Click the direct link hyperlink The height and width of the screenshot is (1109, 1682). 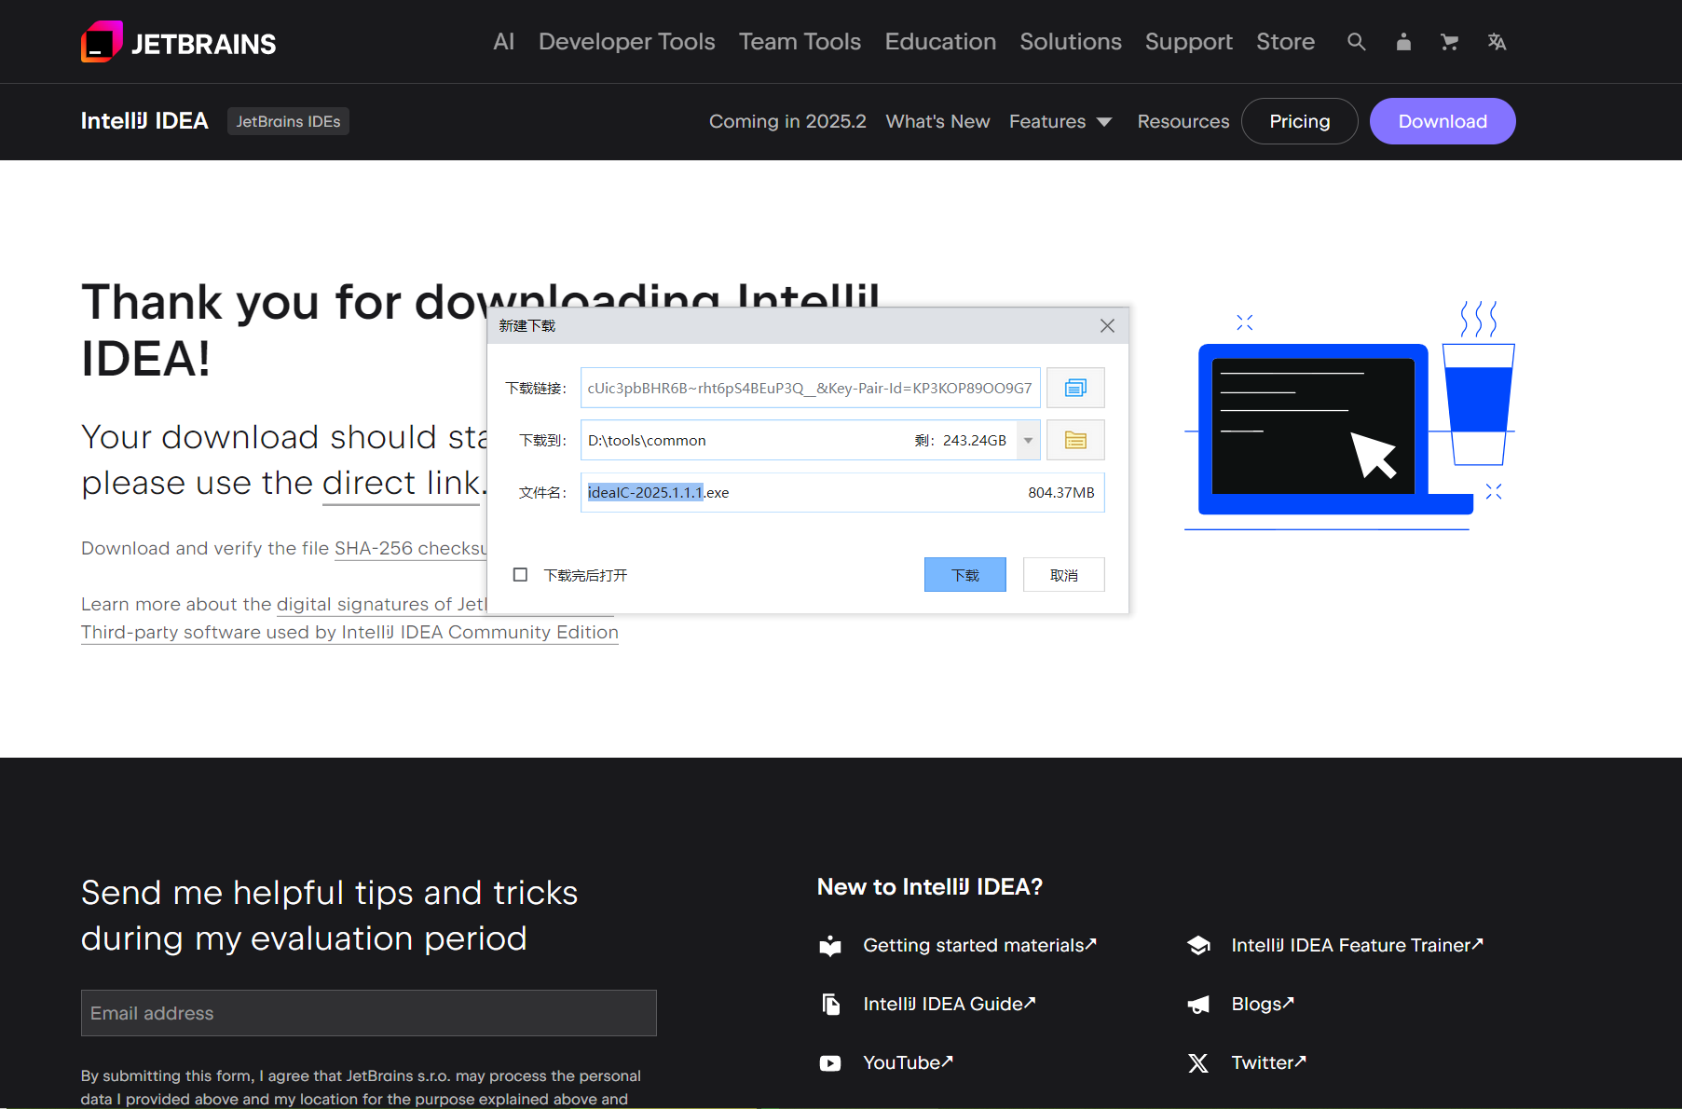coord(401,483)
